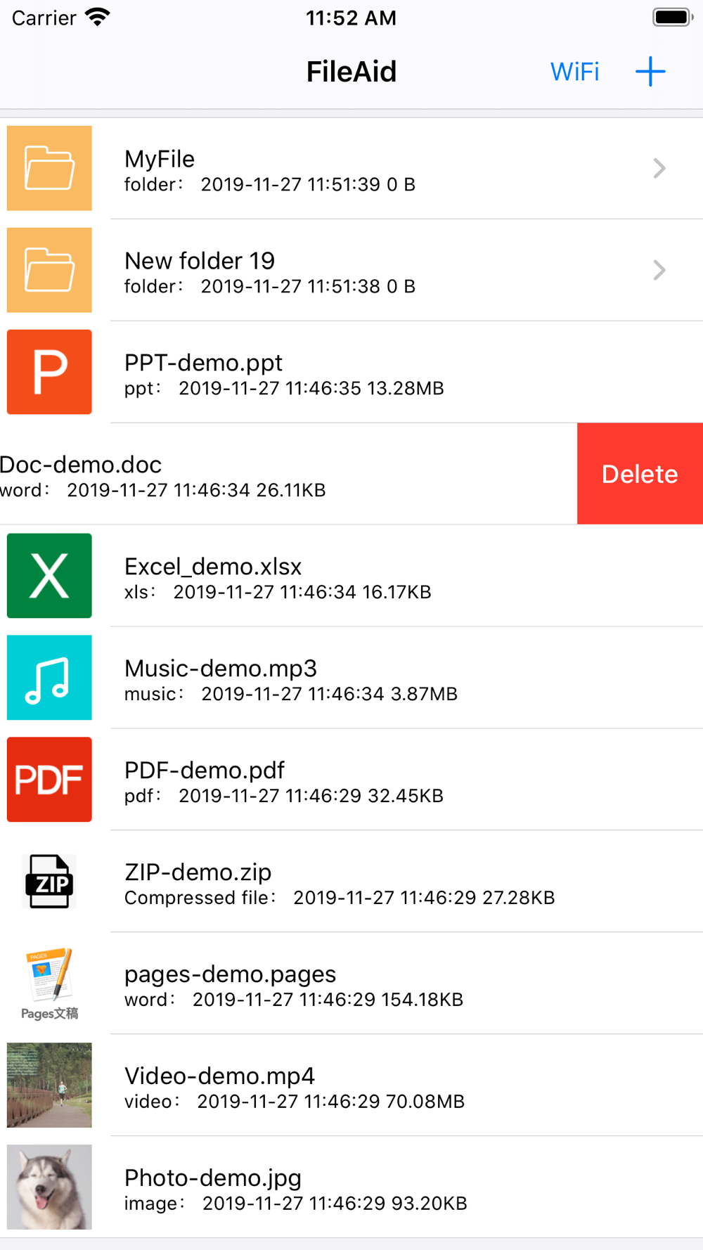Tap the red PDF file icon
The image size is (703, 1250).
[x=49, y=780]
